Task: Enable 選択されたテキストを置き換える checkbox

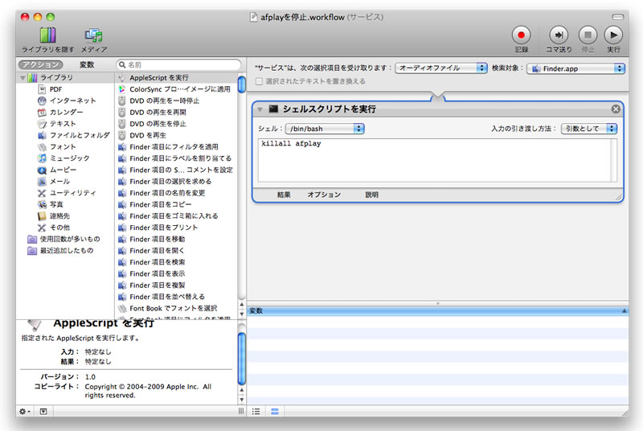Action: 259,81
